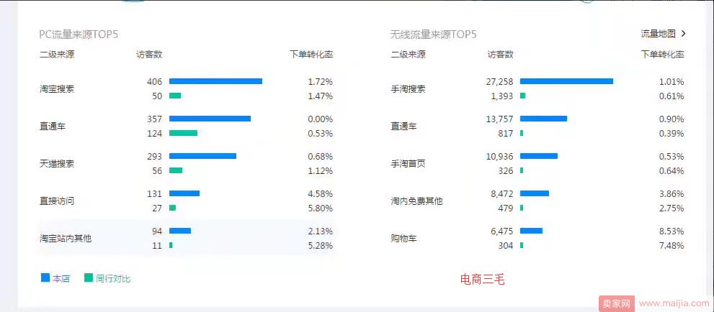The image size is (714, 312).
Task: Click the highlighted 淘宝站内其他 row
Action: click(x=187, y=238)
